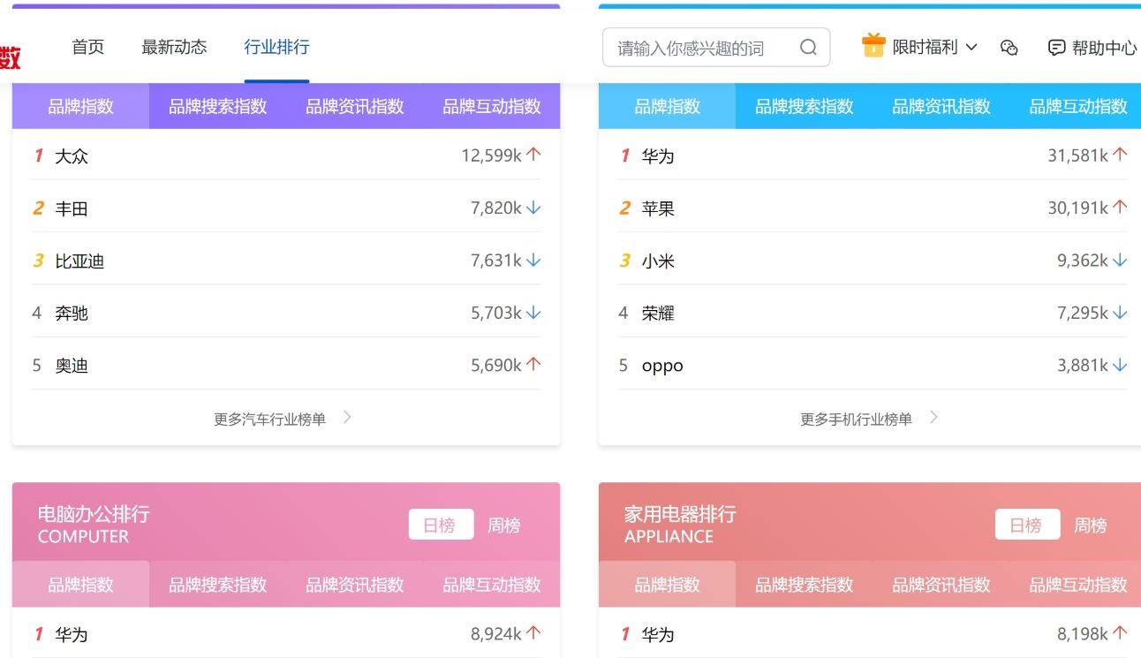Select 品牌指数 tab in 家用电器排行
The image size is (1141, 658).
point(667,585)
